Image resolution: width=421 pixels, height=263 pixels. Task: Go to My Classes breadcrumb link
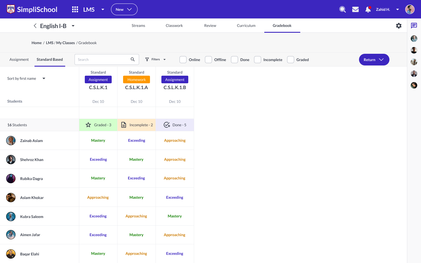pyautogui.click(x=65, y=43)
